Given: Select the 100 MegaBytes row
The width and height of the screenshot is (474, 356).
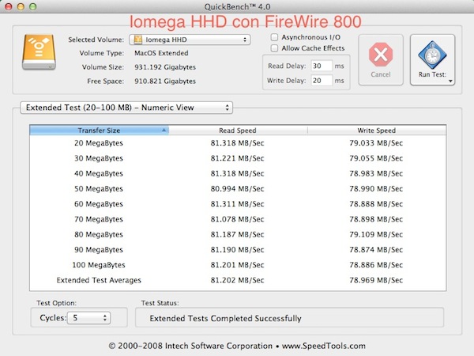Looking at the screenshot, I should pos(238,265).
